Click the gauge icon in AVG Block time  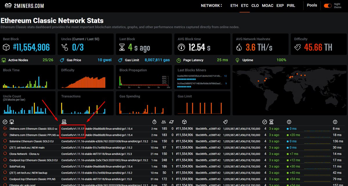[x=182, y=47]
